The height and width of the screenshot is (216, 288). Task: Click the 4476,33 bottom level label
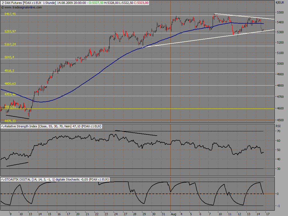click(x=10, y=121)
